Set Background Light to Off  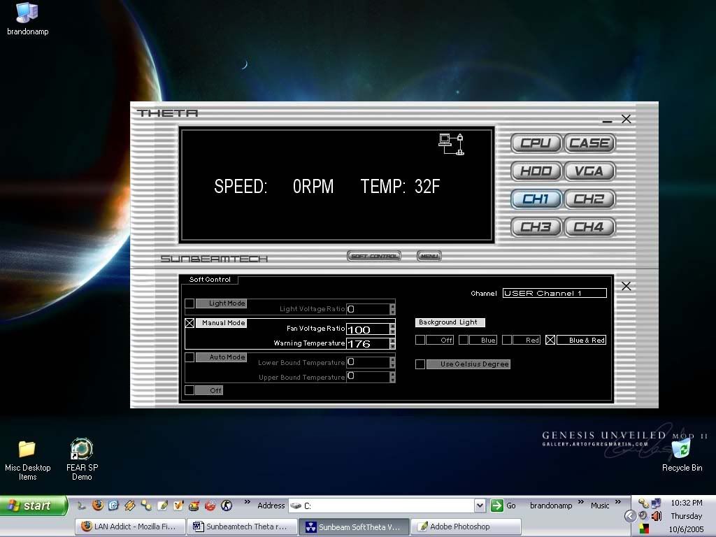[x=420, y=341]
